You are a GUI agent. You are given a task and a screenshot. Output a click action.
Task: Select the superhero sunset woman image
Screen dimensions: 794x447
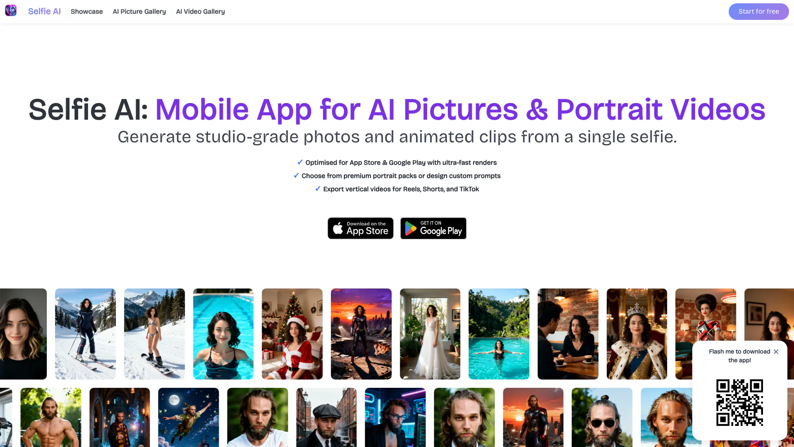pos(361,334)
